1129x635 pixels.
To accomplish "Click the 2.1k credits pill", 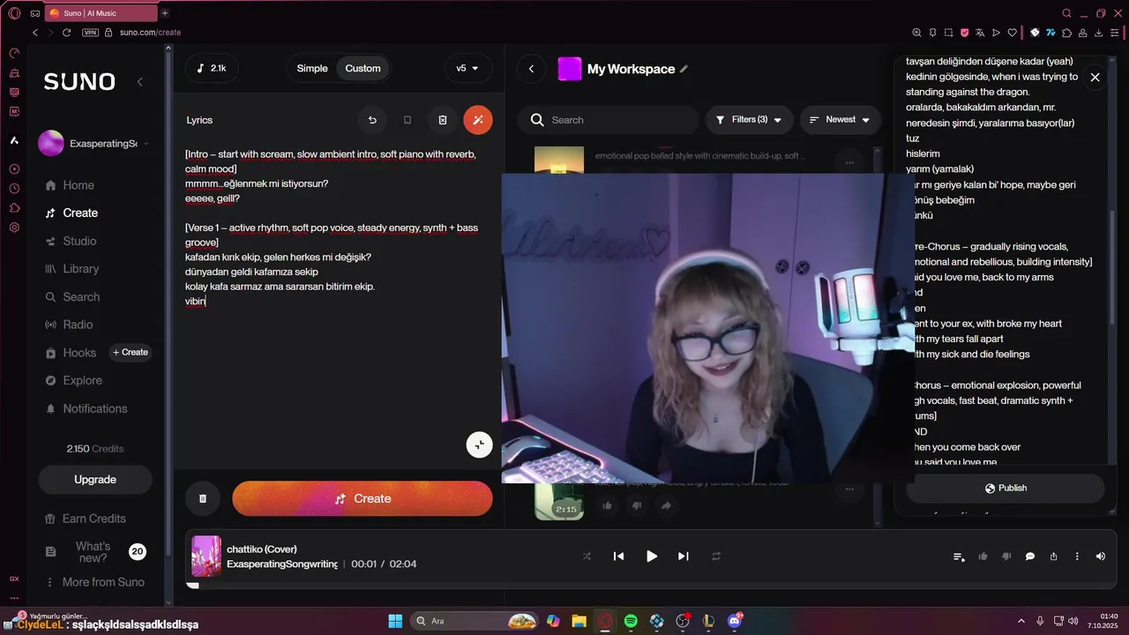I will click(212, 69).
